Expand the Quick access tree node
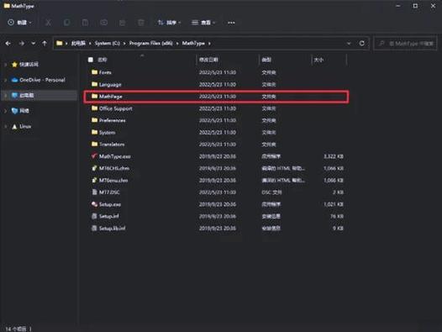 pos(5,65)
